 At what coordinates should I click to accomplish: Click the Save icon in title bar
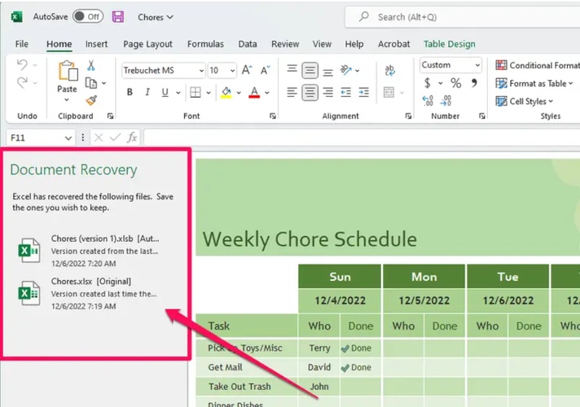118,17
